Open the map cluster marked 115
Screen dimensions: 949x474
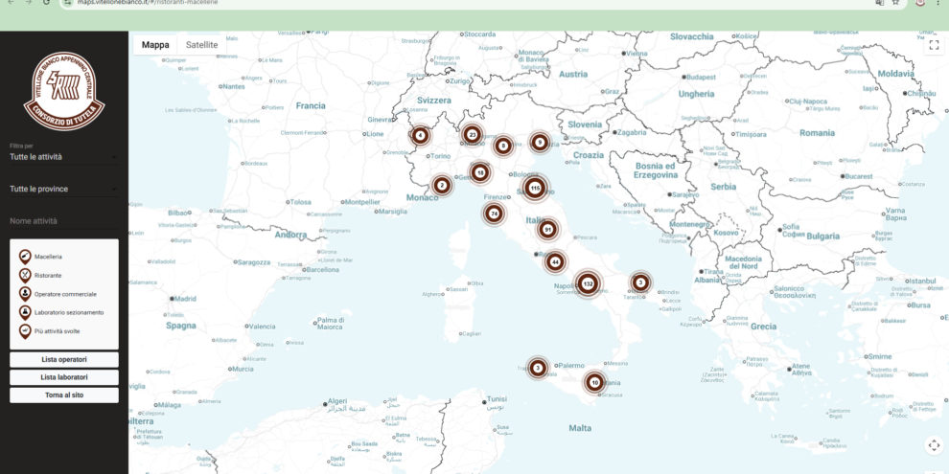534,188
